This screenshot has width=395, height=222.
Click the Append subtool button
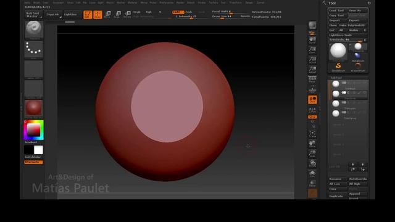pos(358,194)
